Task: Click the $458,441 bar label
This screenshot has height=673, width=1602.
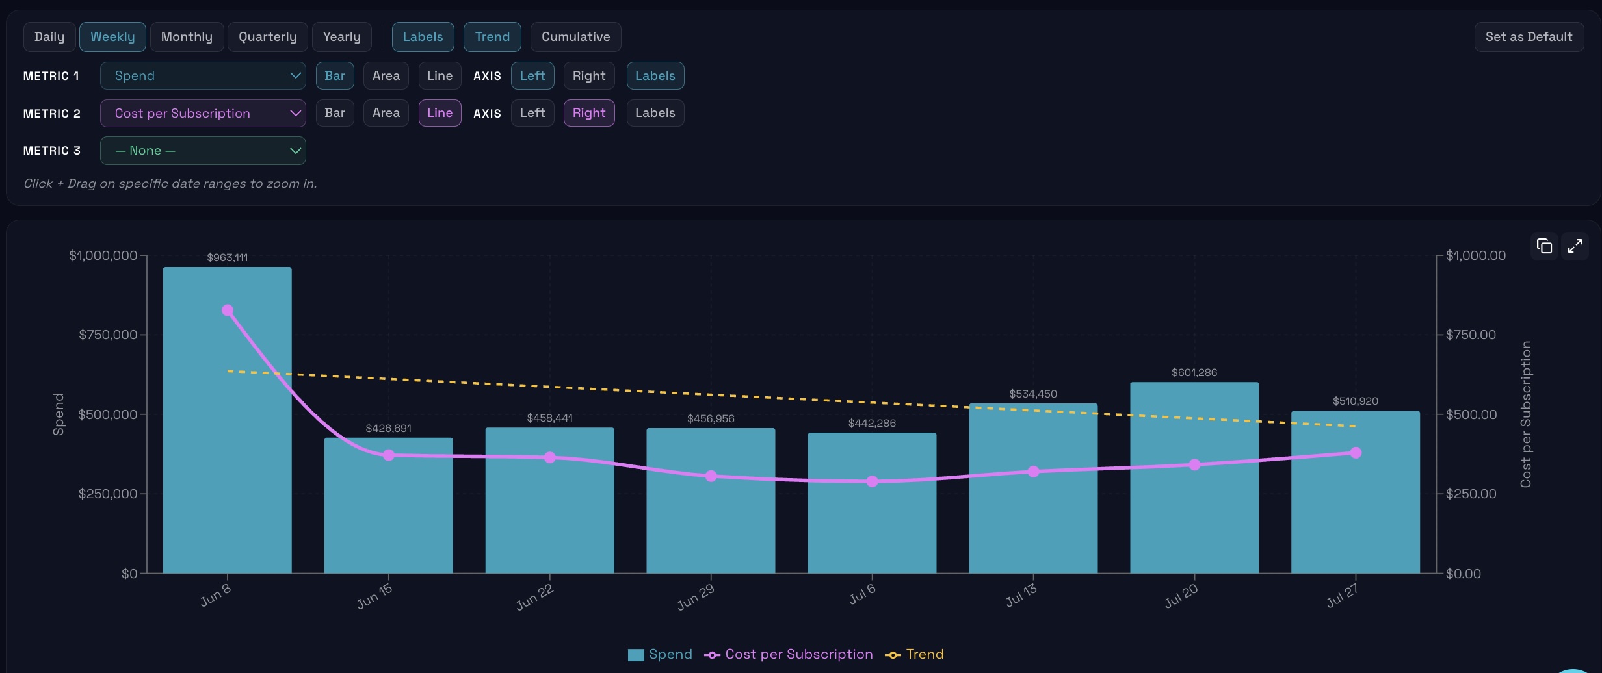Action: click(x=550, y=418)
